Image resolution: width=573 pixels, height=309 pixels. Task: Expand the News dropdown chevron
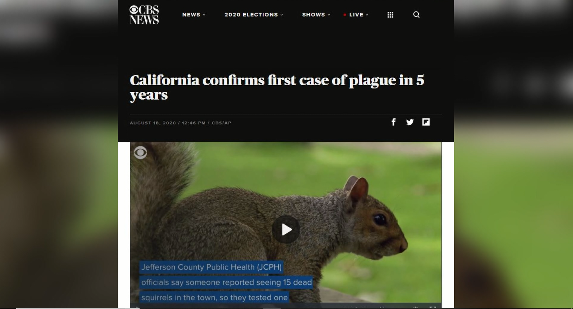pyautogui.click(x=204, y=15)
